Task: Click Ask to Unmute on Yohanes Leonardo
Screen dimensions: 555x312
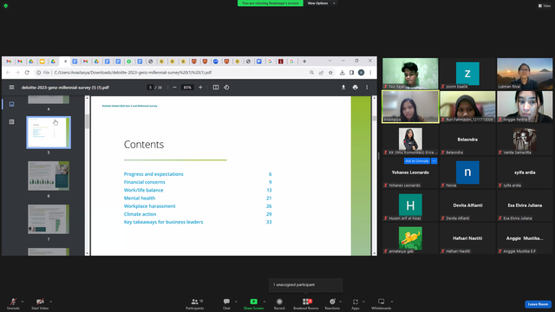Action: point(416,161)
